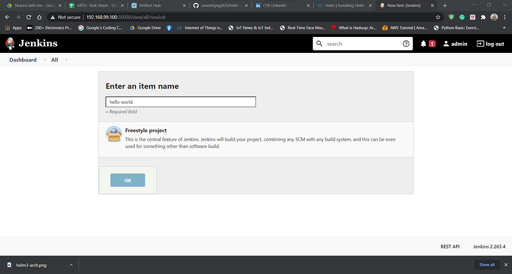Click the Jenkins search box
Viewport: 512px width, 274px height.
[362, 43]
